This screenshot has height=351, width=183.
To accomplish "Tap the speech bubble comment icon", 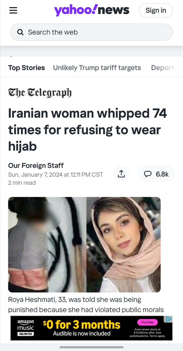I will (148, 174).
